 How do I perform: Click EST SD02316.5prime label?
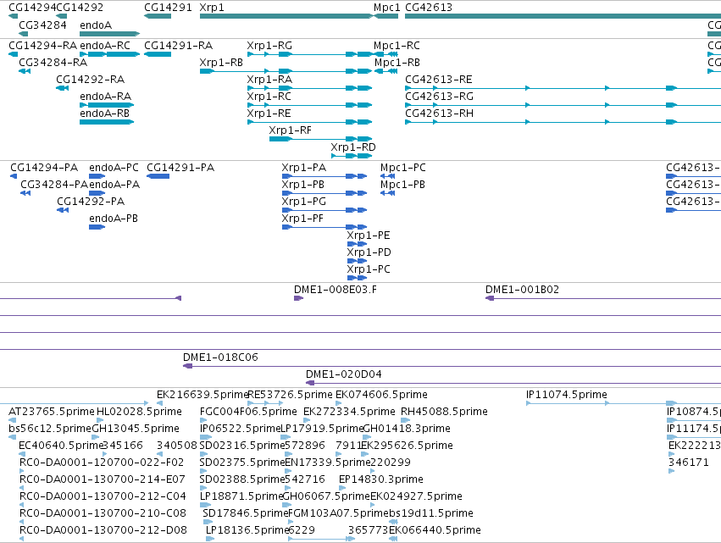tap(242, 446)
